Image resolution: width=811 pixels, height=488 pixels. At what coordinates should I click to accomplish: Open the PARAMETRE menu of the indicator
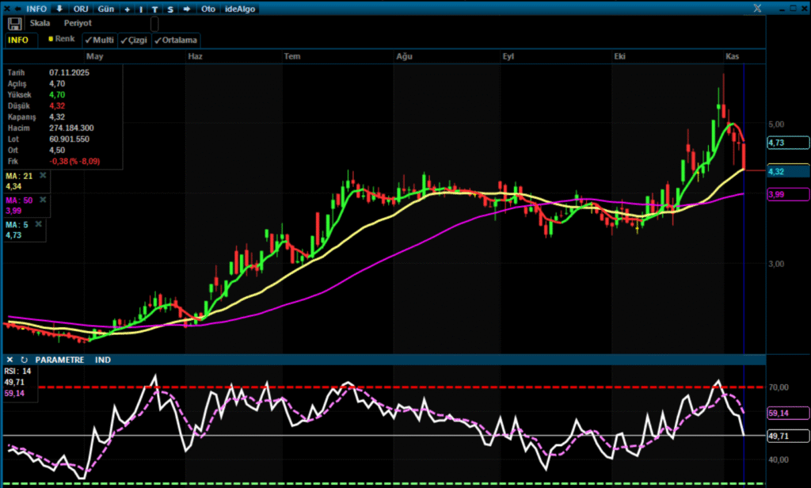(59, 360)
